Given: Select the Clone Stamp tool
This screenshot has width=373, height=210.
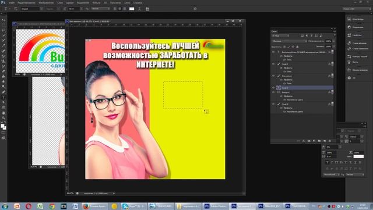Looking at the screenshot, I should coord(3,61).
